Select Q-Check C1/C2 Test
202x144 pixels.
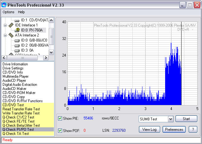click(28, 117)
